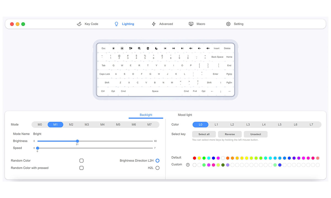
Task: Select the M3 lighting mode
Action: (x=87, y=124)
